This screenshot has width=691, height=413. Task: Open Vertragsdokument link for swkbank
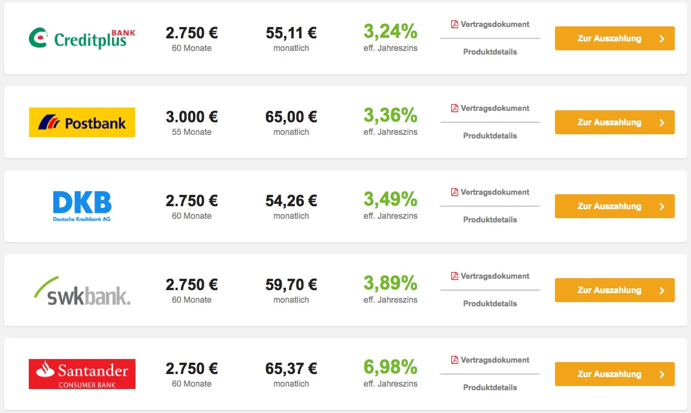pyautogui.click(x=494, y=276)
